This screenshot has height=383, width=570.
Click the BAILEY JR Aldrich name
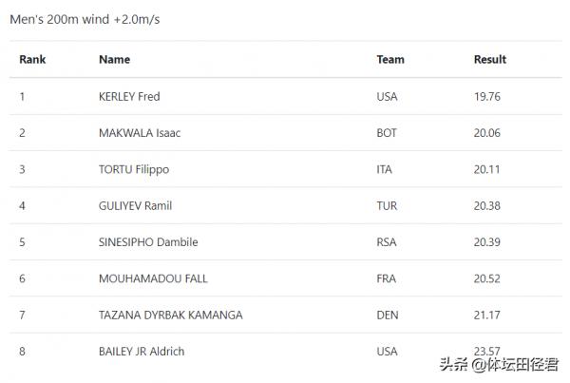(x=142, y=352)
